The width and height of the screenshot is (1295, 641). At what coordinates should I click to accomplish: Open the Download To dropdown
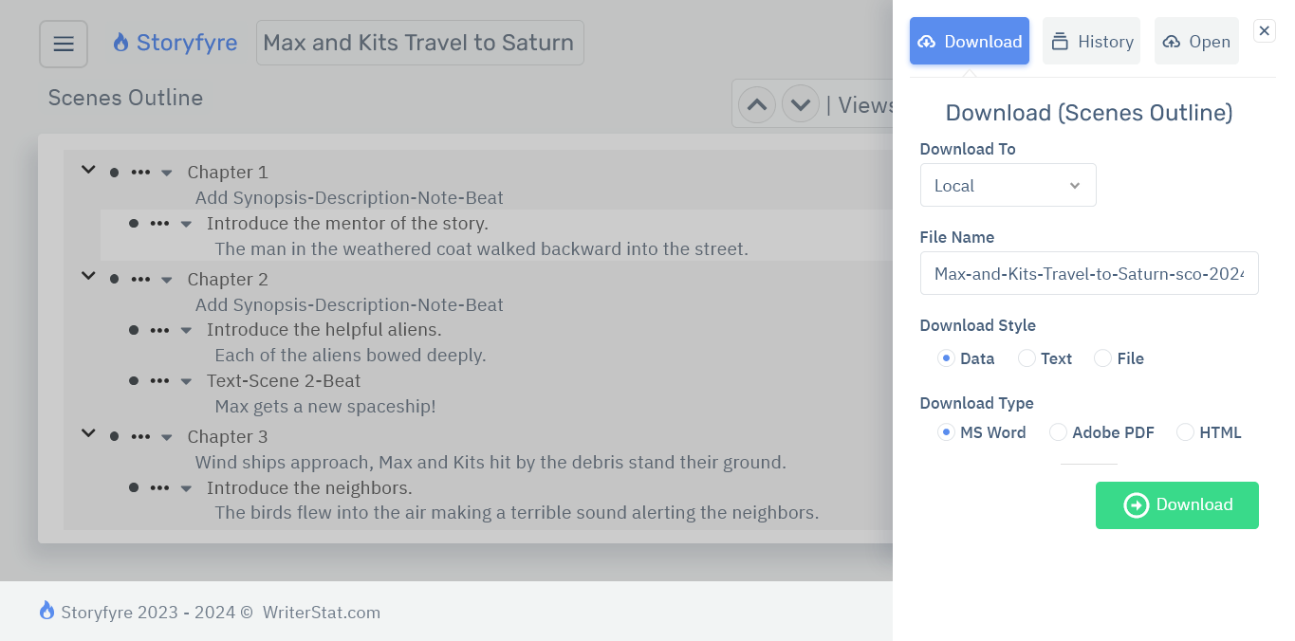coord(1008,185)
